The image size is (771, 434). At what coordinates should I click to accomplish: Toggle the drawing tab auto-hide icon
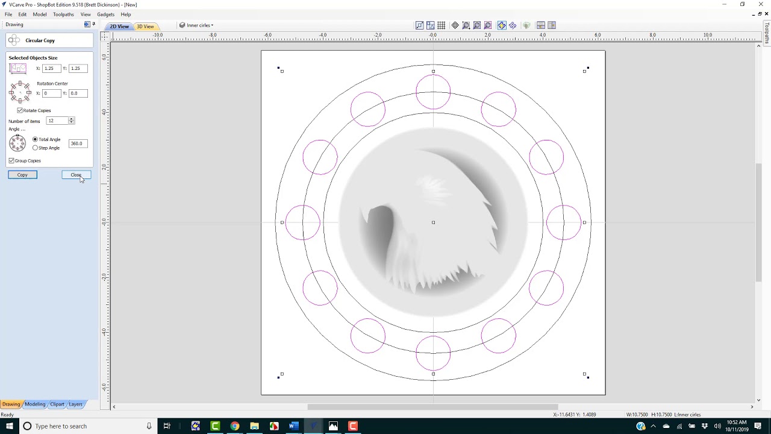pyautogui.click(x=87, y=25)
